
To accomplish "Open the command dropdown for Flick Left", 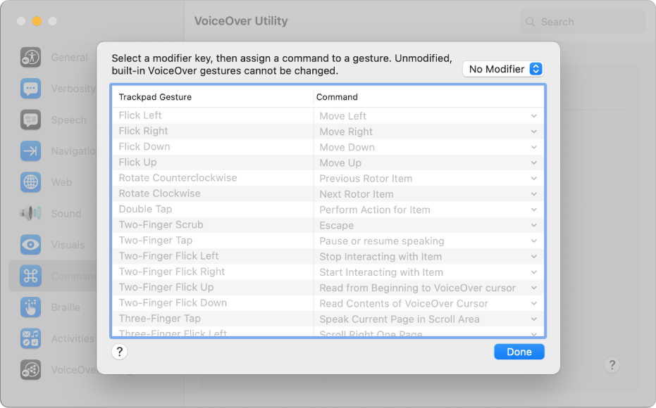I will click(533, 115).
